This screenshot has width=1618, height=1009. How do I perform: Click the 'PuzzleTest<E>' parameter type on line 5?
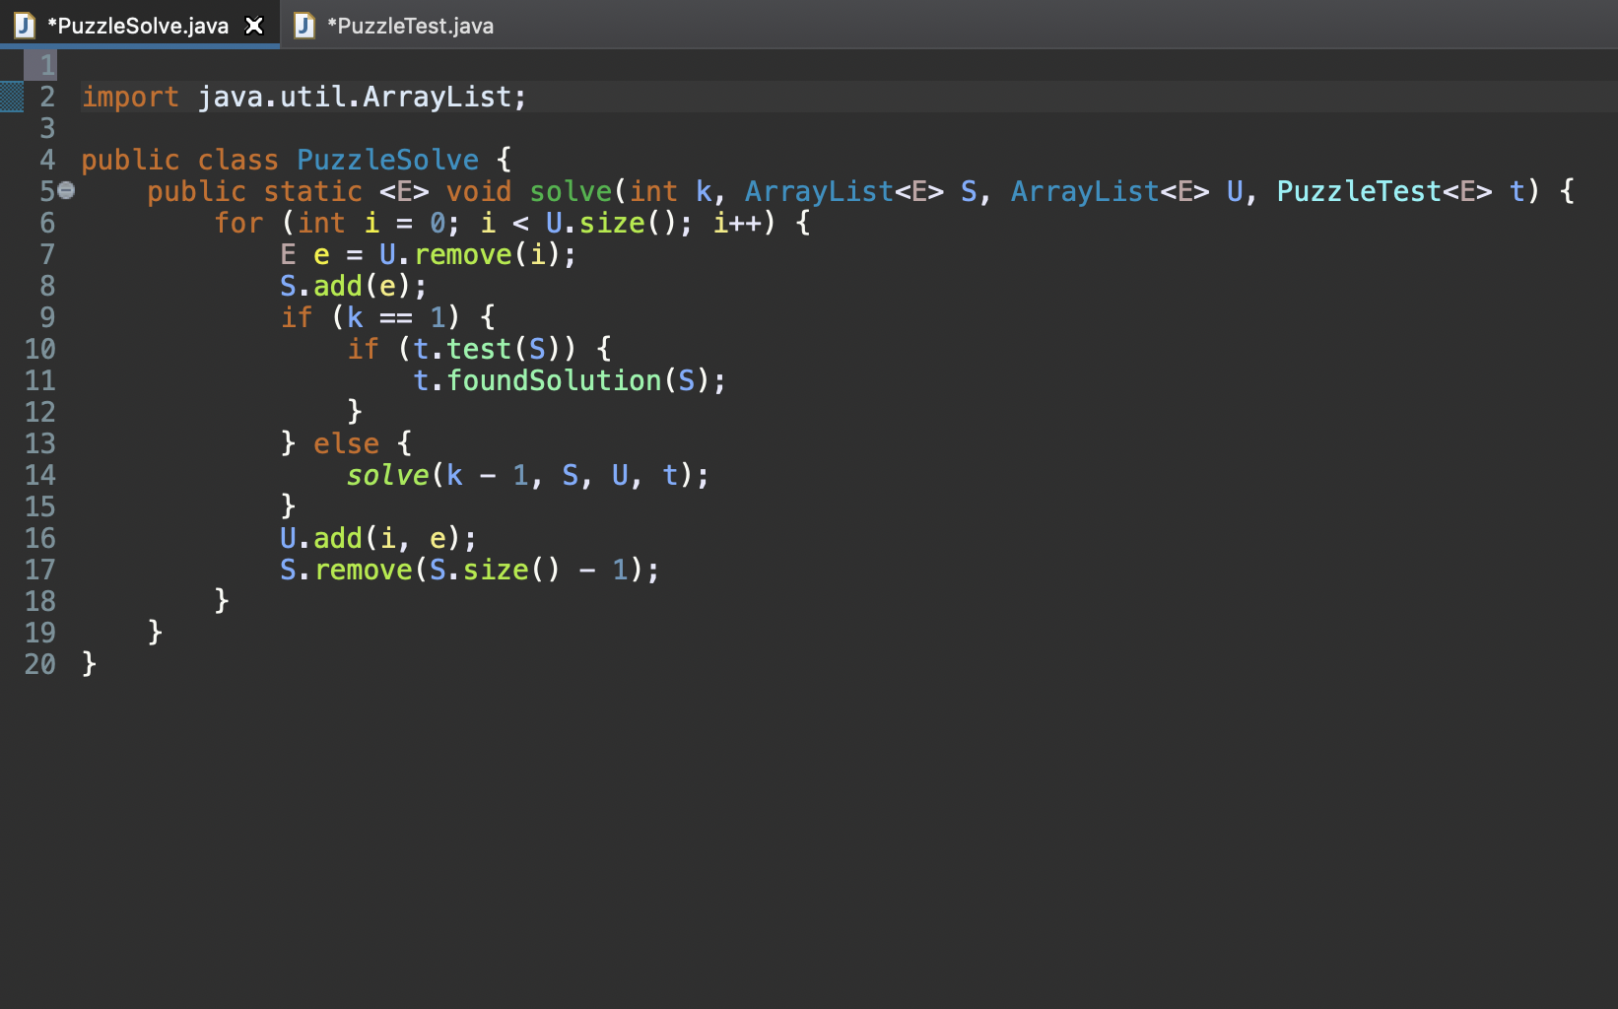pyautogui.click(x=1384, y=191)
